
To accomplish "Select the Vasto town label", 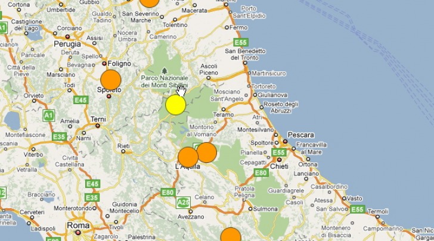I will tap(354, 198).
